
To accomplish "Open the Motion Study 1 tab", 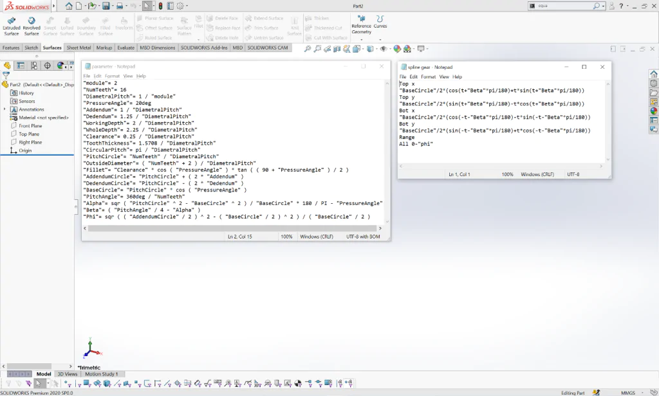I will tap(101, 373).
